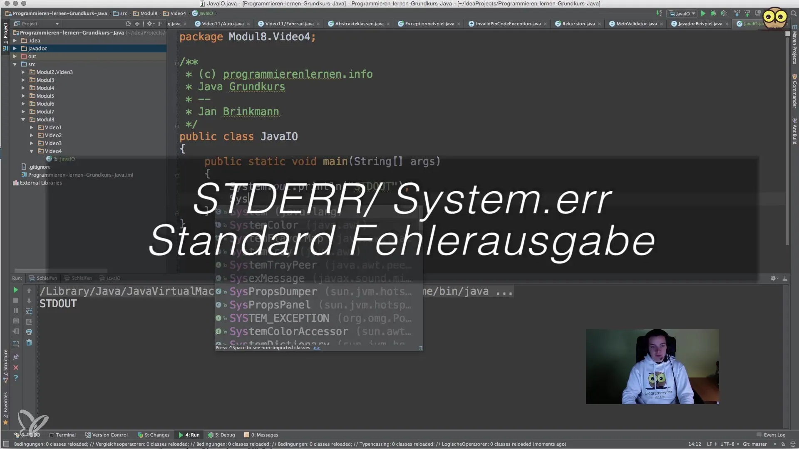This screenshot has width=799, height=449.
Task: Toggle the Maven Projects side panel
Action: click(794, 45)
